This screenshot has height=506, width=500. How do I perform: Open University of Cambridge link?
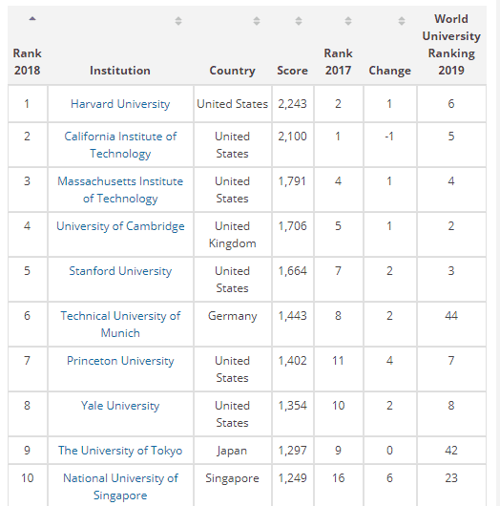(120, 226)
